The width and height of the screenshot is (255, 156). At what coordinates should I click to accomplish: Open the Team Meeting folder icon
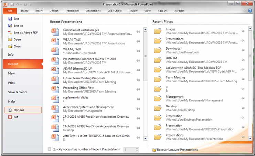[158, 79]
